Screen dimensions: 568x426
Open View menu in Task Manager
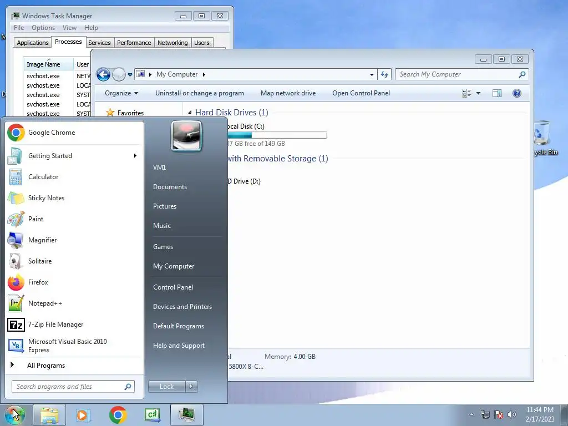point(69,28)
